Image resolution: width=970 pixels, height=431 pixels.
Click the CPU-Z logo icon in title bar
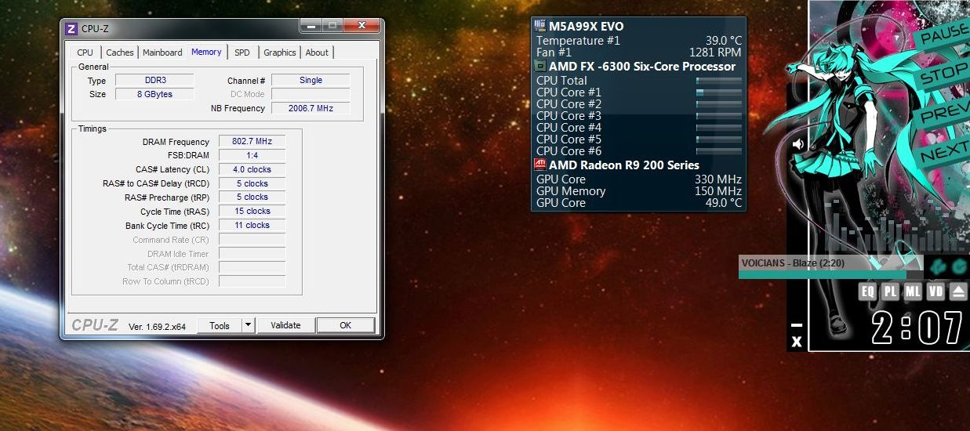(x=71, y=29)
